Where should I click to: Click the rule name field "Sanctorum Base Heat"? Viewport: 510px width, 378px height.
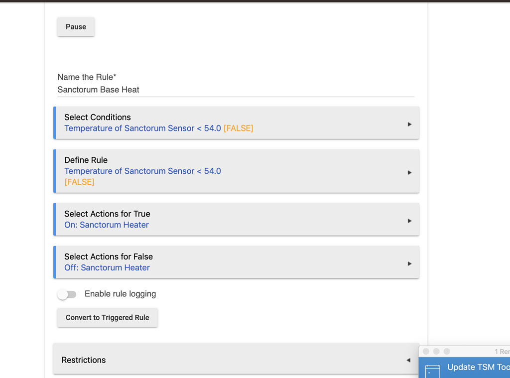pos(98,90)
